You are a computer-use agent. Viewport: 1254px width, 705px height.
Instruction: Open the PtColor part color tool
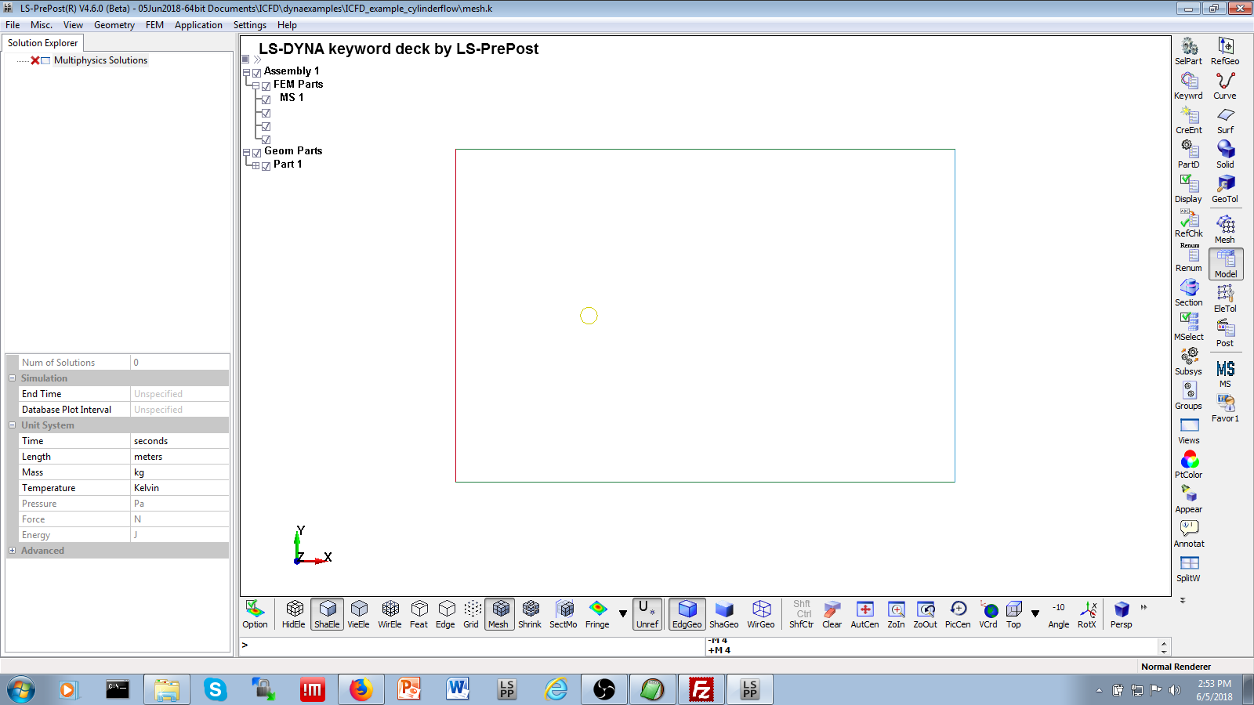tap(1188, 465)
